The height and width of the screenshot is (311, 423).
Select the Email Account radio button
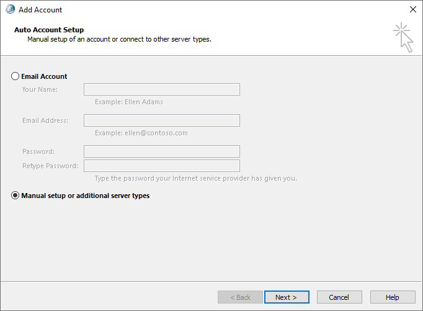click(16, 76)
